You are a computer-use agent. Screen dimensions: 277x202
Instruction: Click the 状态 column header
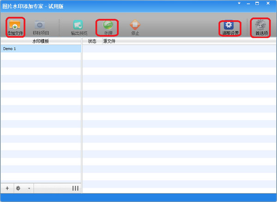pyautogui.click(x=92, y=41)
